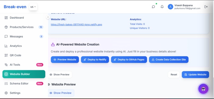
Task: Click the Unique Visitors: 0 text
Action: tap(140, 28)
